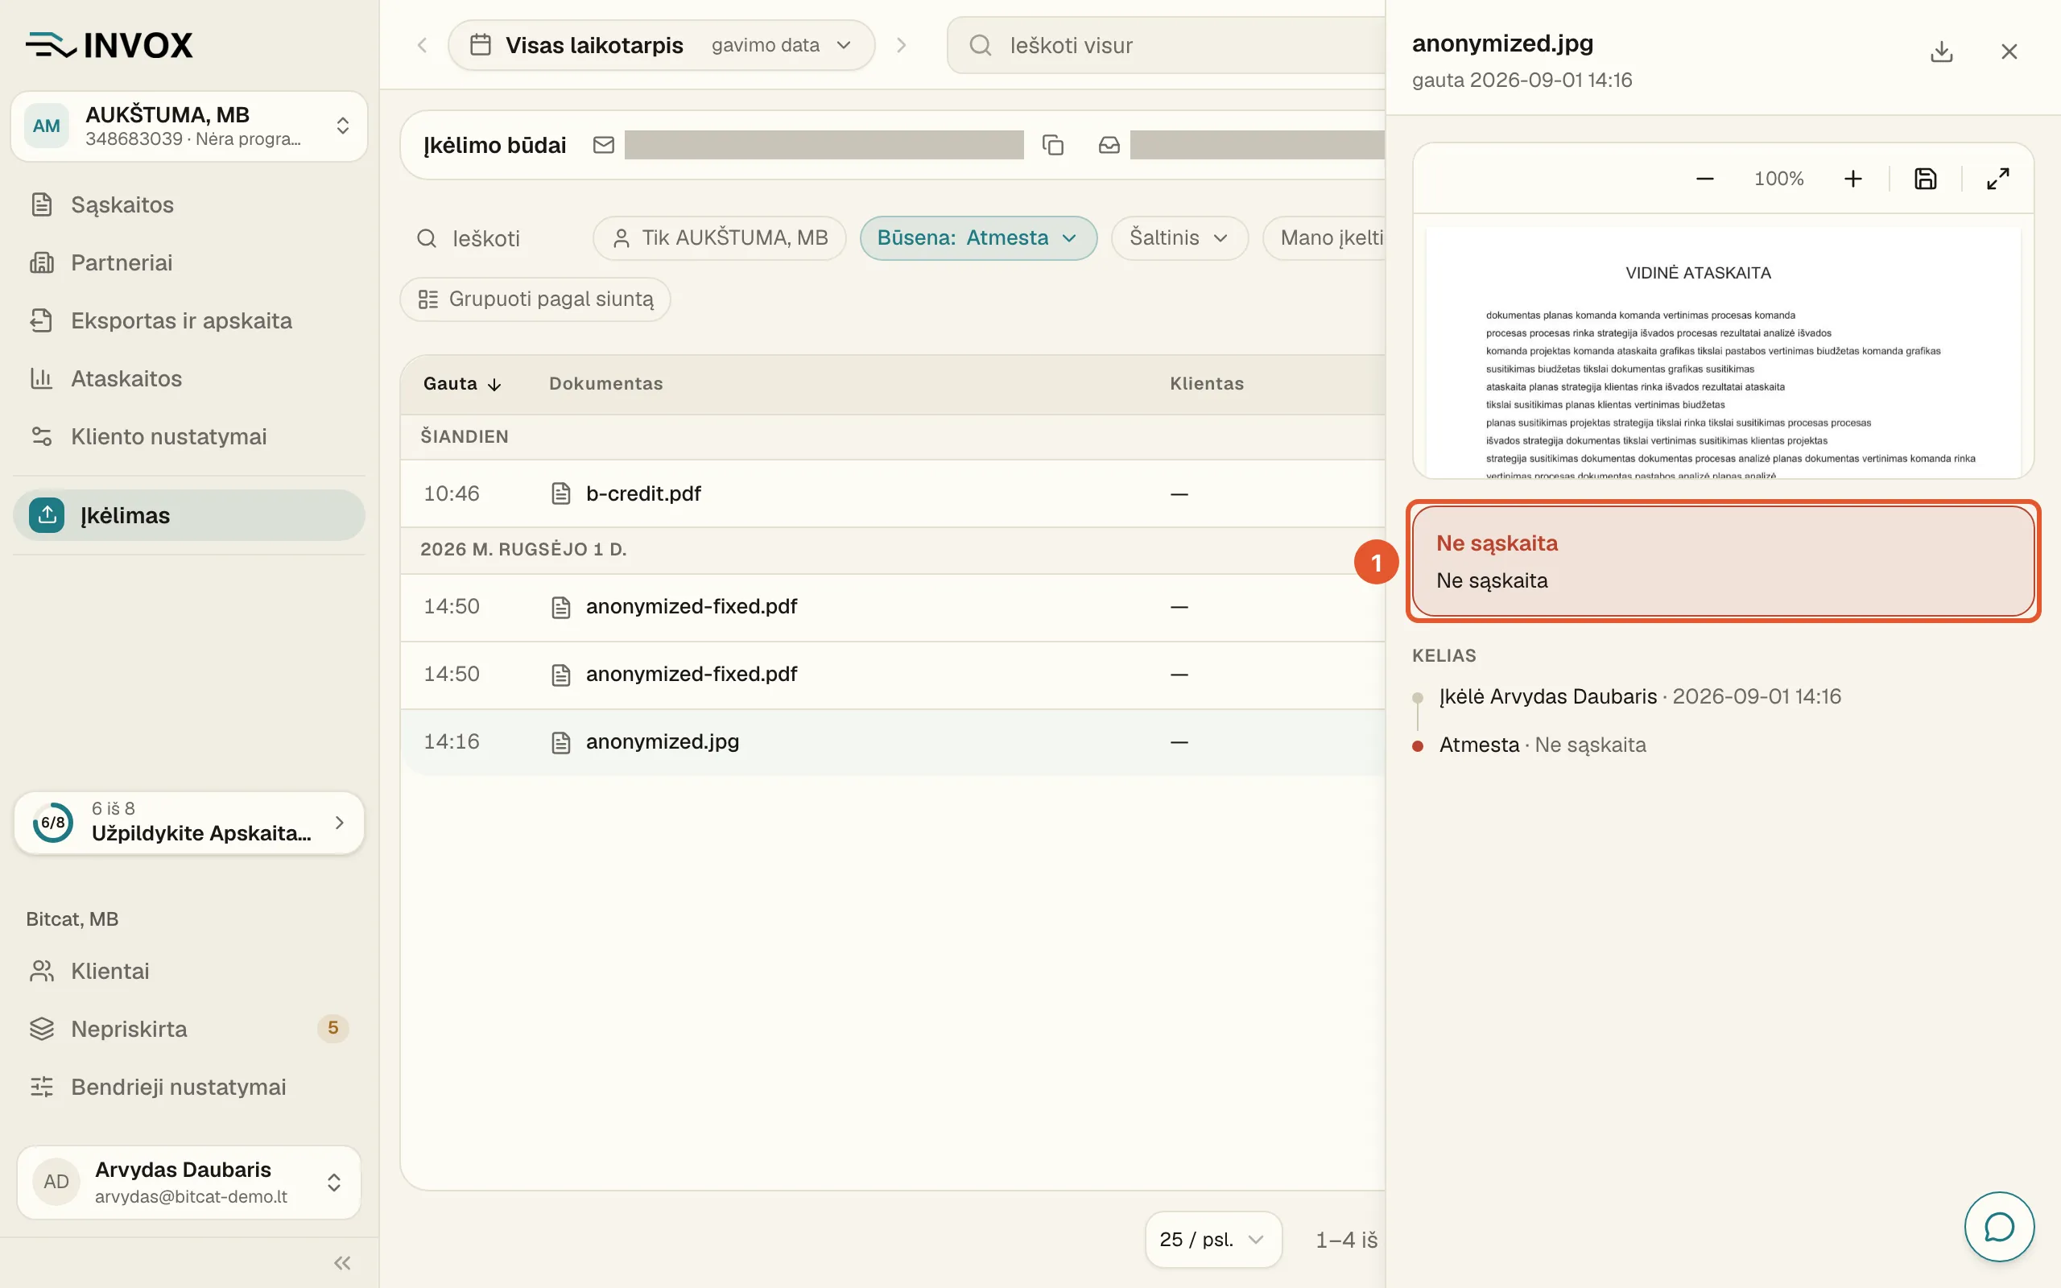This screenshot has height=1288, width=2061.
Task: Go to previous time period
Action: click(x=422, y=45)
